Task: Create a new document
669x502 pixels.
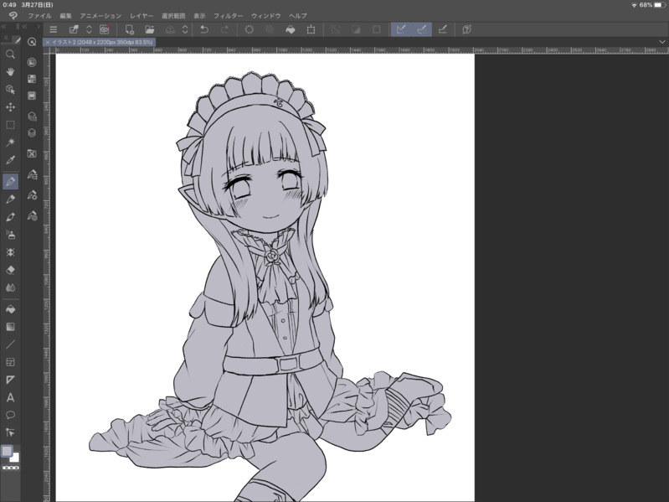Action: 129,29
